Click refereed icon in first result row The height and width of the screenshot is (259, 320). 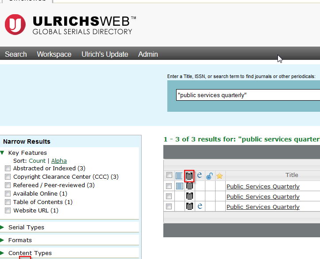click(189, 186)
